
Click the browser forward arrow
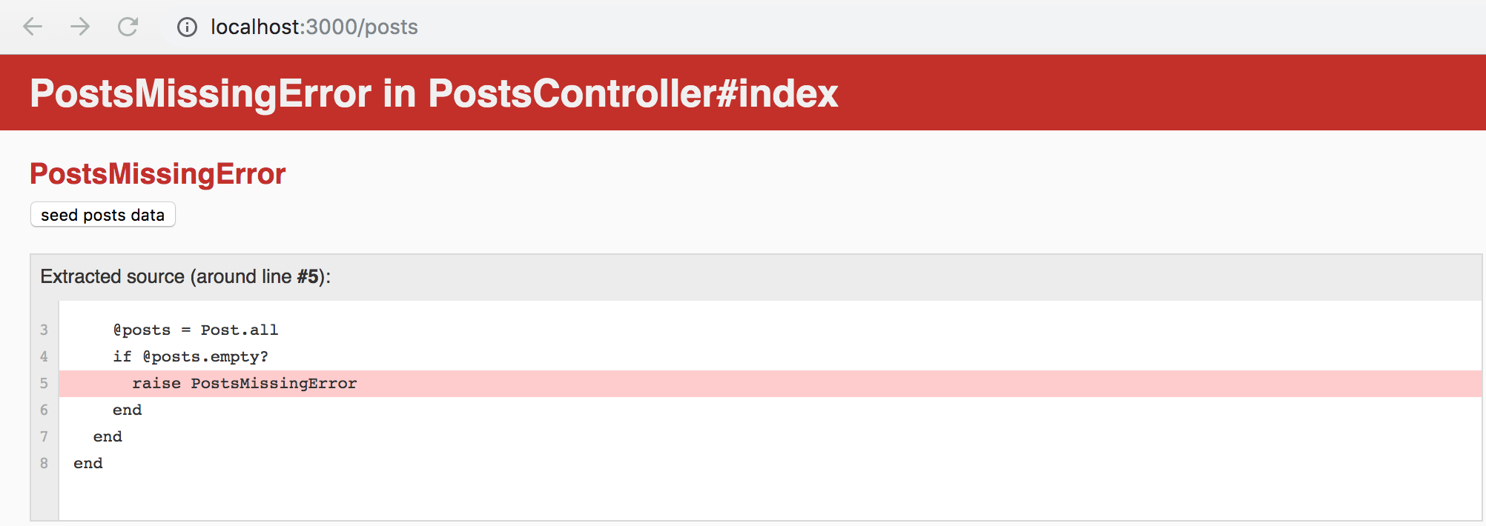pos(80,27)
